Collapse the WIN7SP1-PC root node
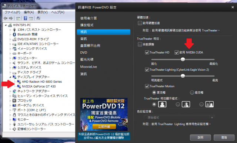The width and height of the screenshot is (237, 143). 6,25
